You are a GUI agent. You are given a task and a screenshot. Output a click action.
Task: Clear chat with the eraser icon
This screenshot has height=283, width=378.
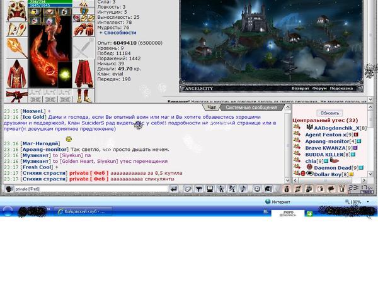coord(187,189)
